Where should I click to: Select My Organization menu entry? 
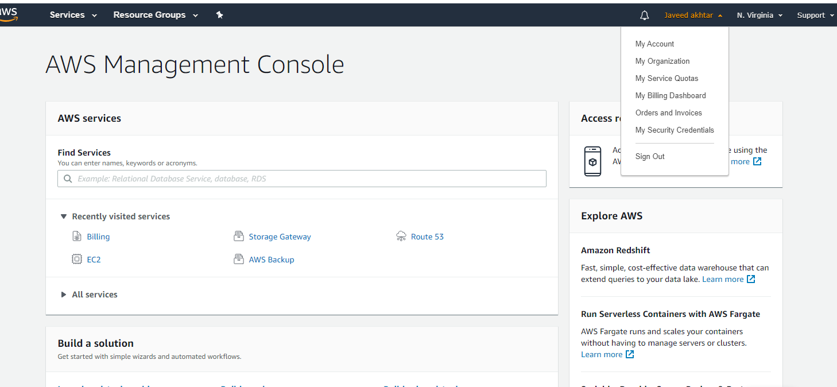coord(662,61)
